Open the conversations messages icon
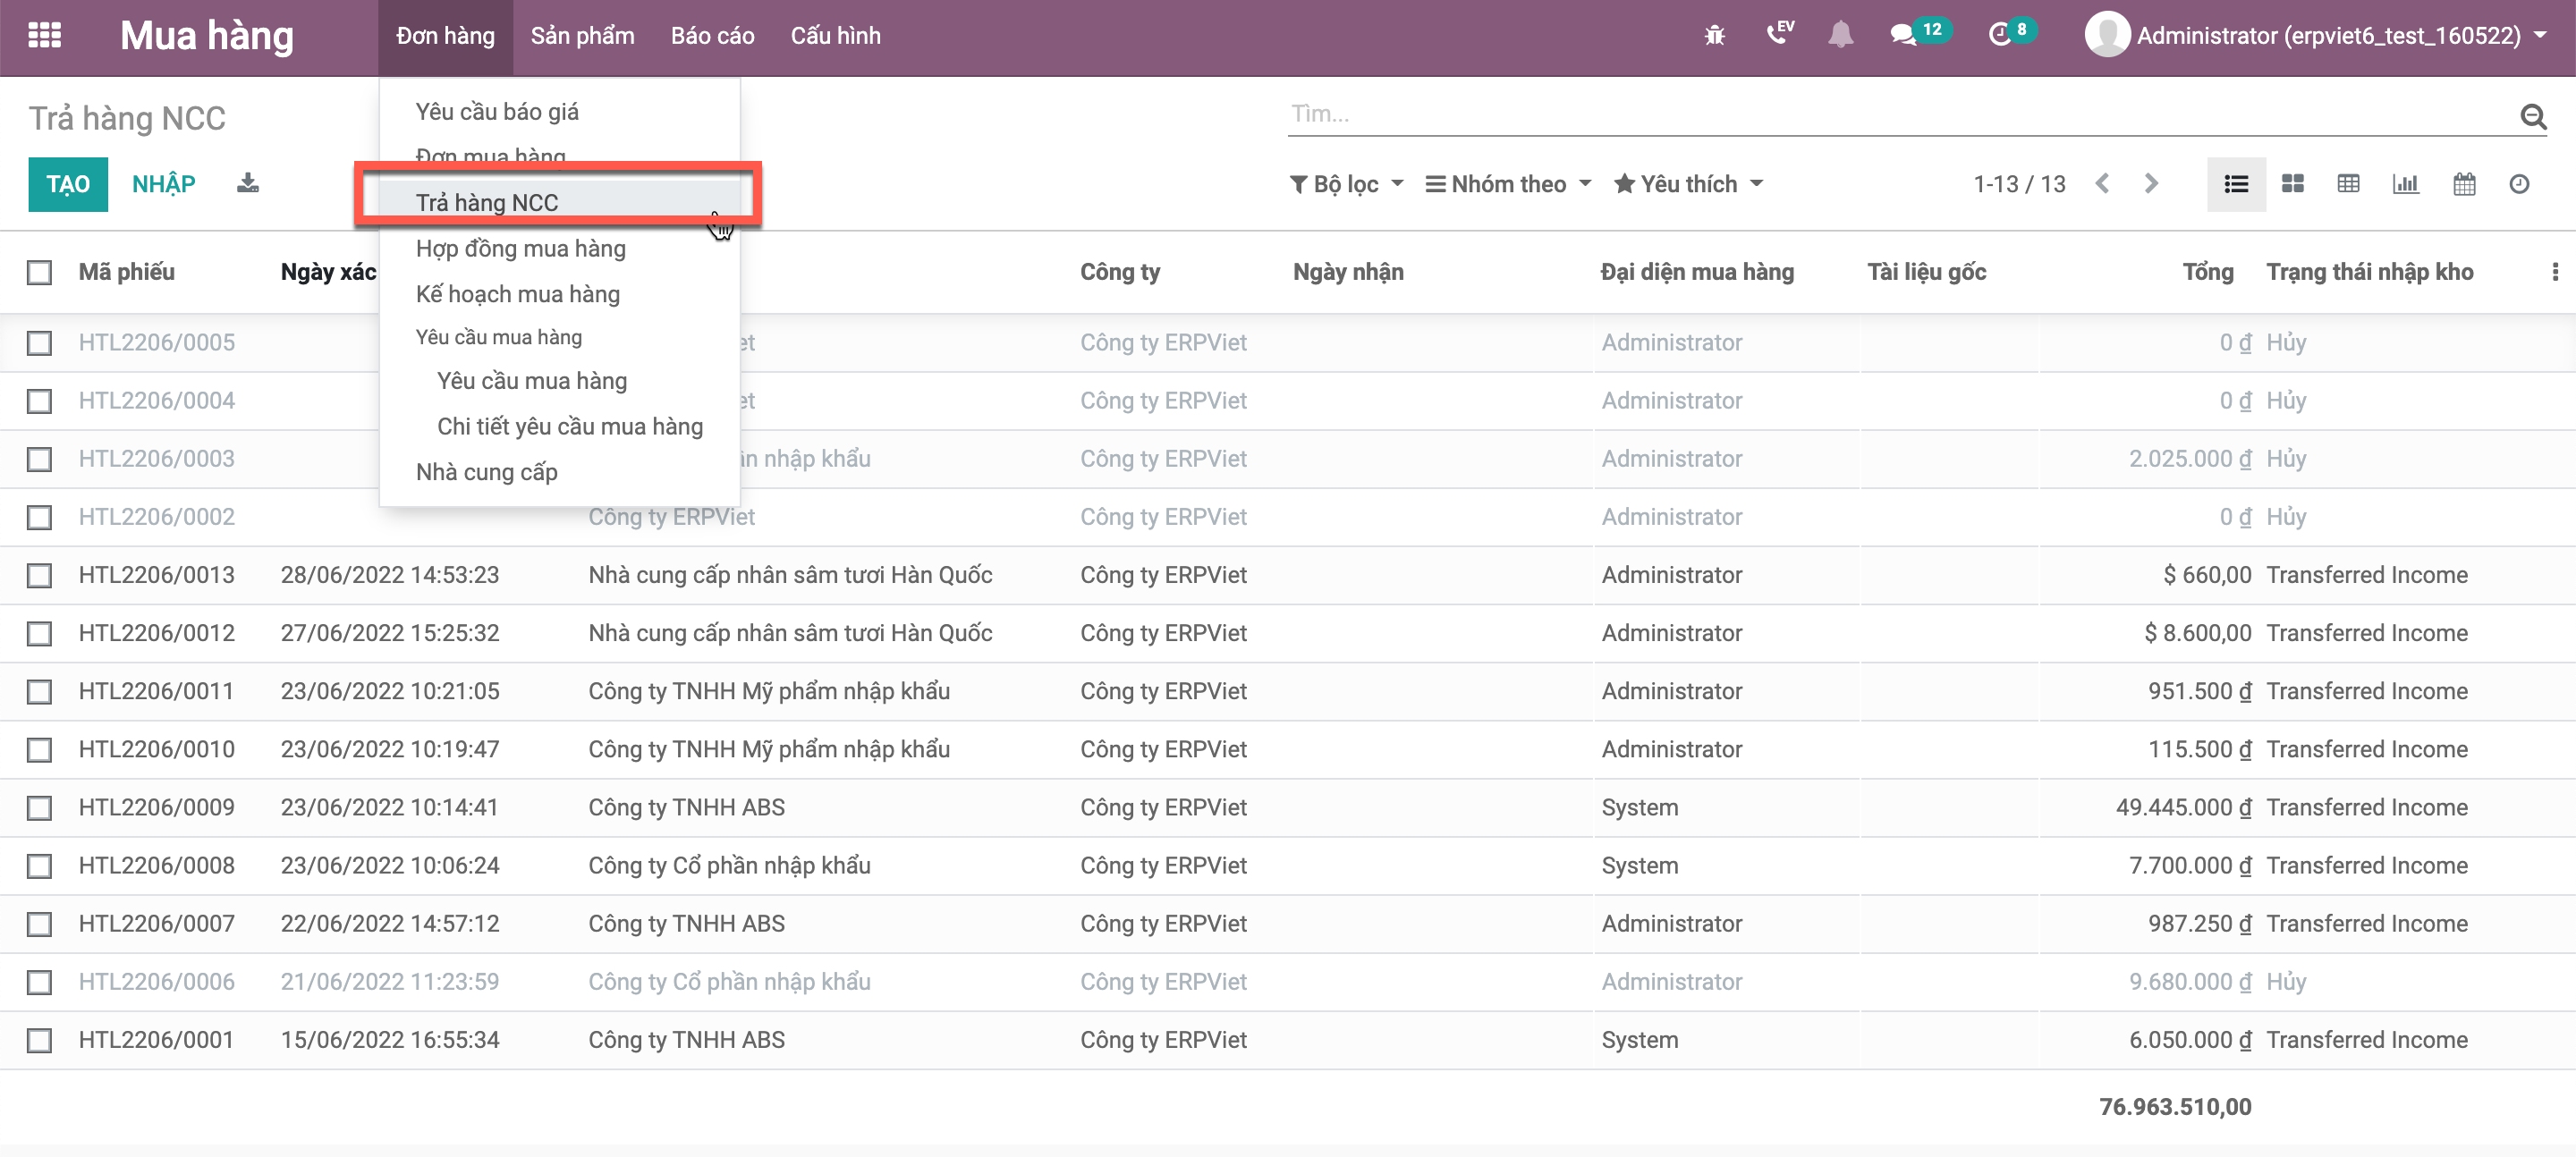This screenshot has width=2576, height=1157. point(1902,35)
